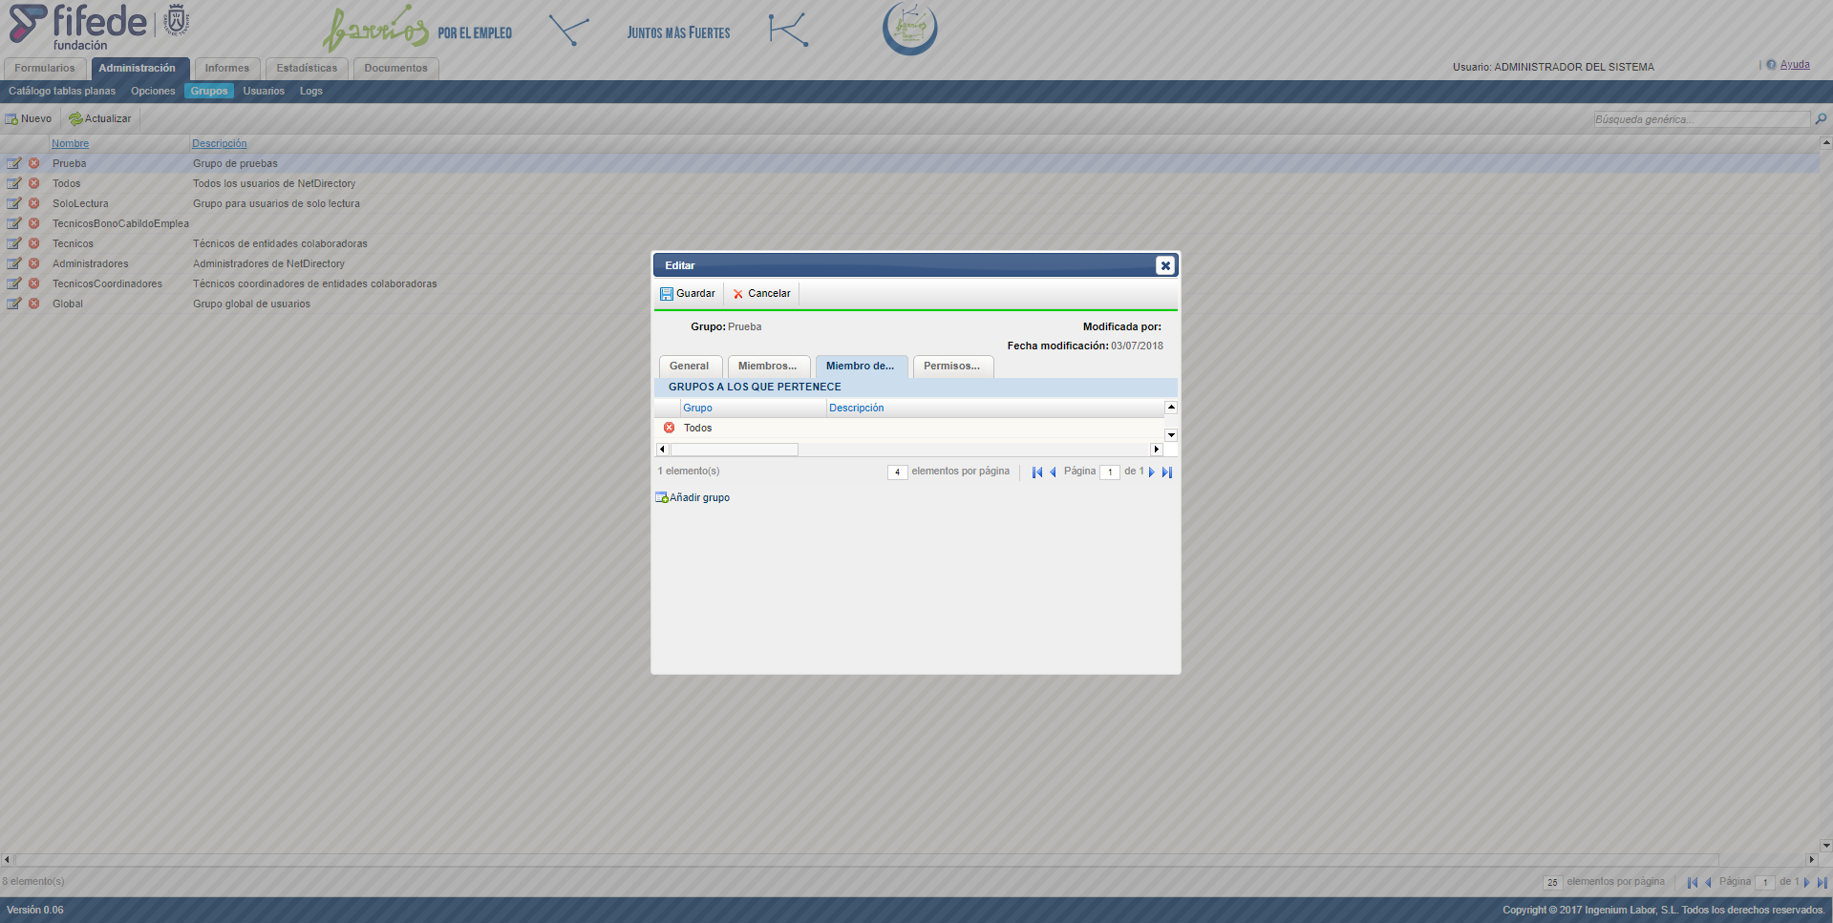Click the bottom elements-per-page field
The height and width of the screenshot is (923, 1833).
pos(1552,882)
